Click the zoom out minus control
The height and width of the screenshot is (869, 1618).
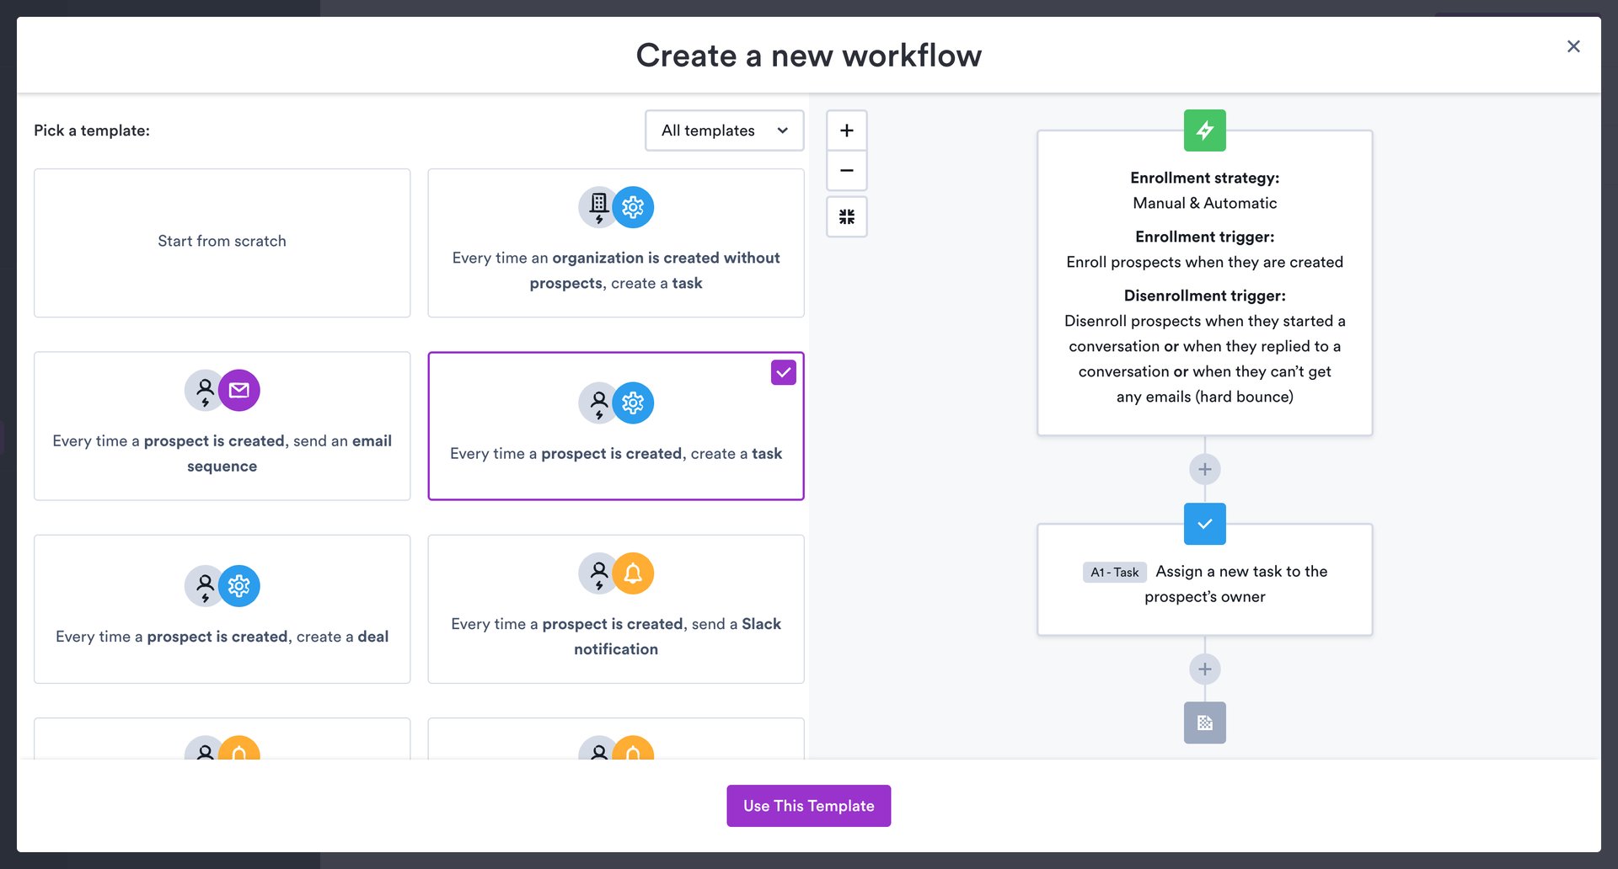[846, 170]
